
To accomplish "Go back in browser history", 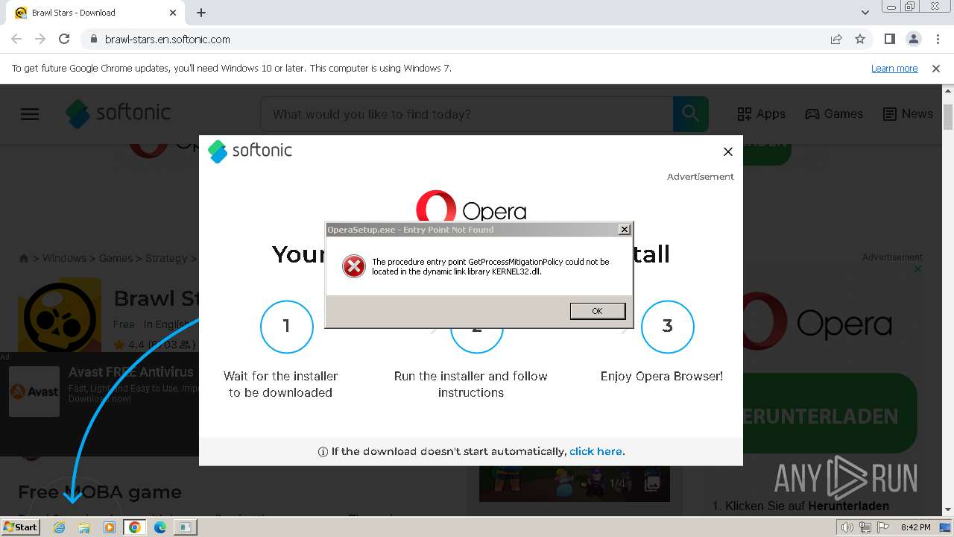I will click(x=16, y=39).
